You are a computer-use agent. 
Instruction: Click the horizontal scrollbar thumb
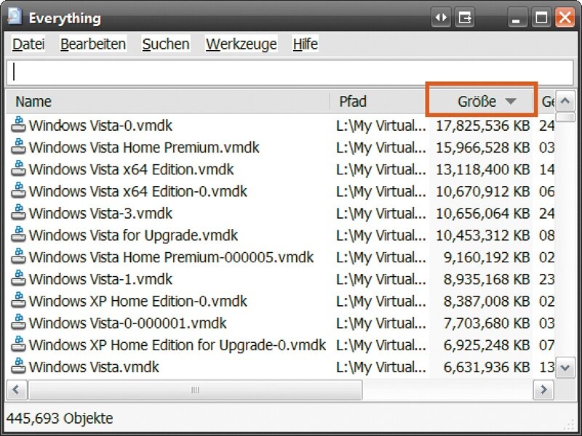[x=195, y=390]
